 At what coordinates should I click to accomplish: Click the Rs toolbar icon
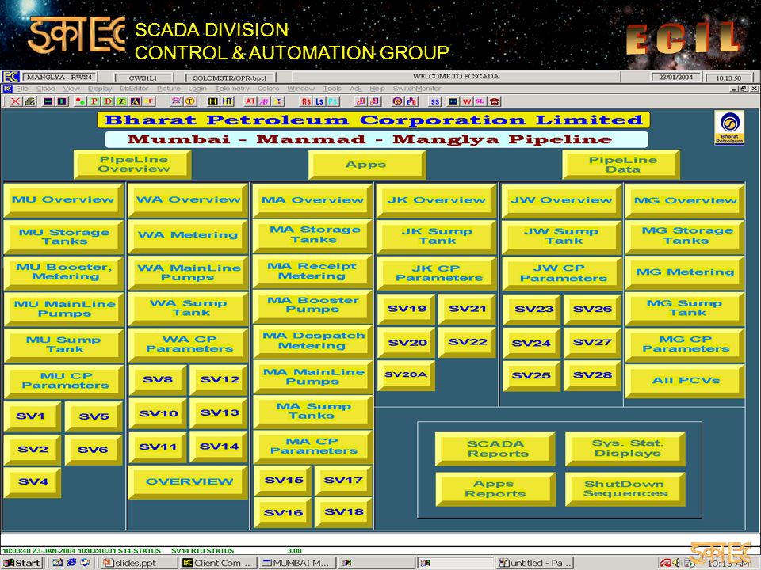(306, 101)
